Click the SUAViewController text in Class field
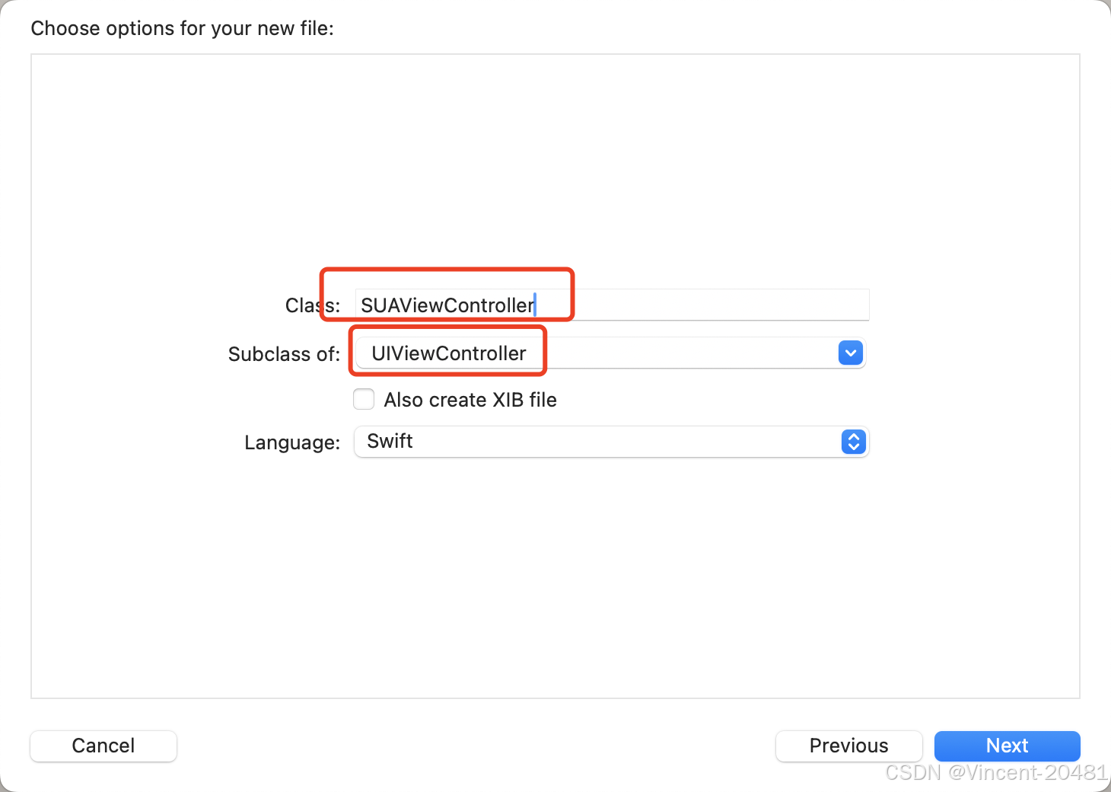Viewport: 1111px width, 792px height. tap(447, 305)
